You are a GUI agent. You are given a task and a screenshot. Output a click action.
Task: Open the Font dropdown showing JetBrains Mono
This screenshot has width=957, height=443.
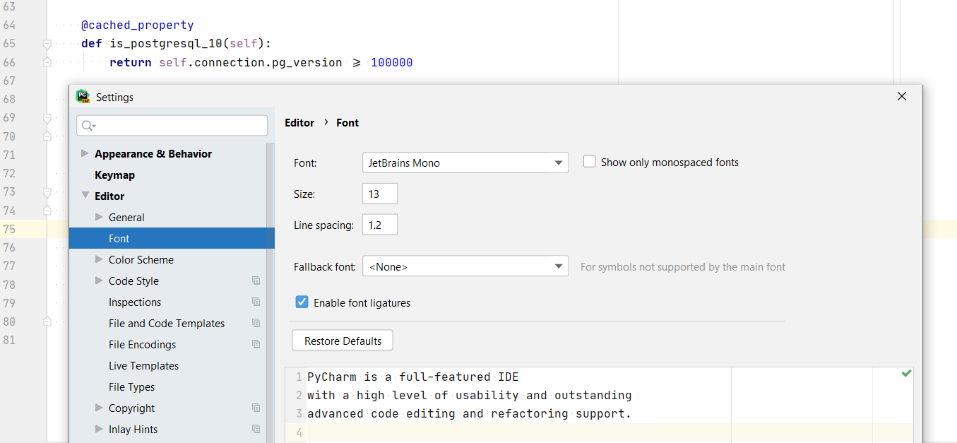click(x=465, y=163)
